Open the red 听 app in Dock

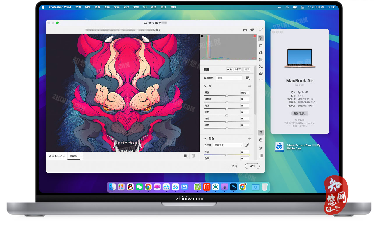coord(206,187)
